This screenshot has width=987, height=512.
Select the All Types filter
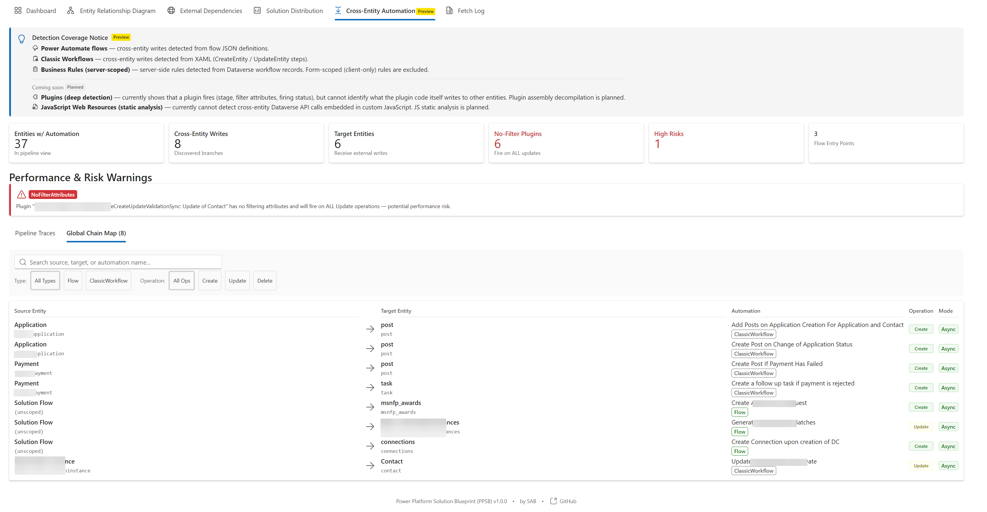click(45, 280)
